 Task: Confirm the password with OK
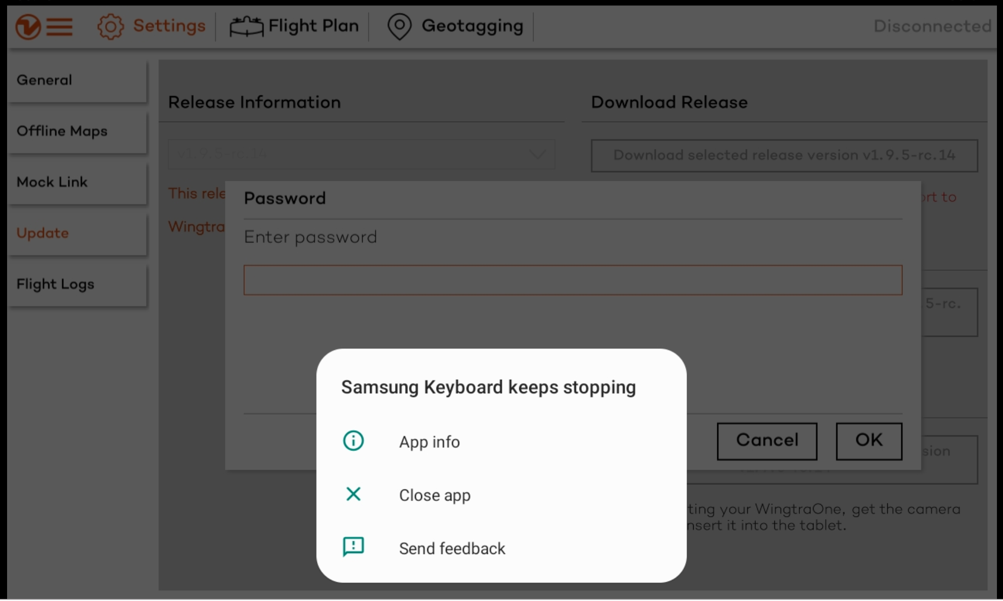(869, 441)
